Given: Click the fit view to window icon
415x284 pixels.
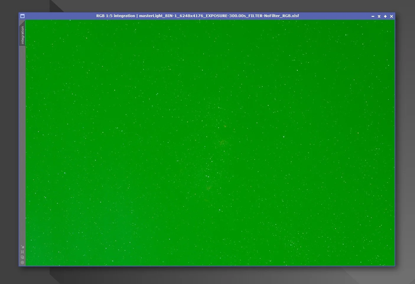Looking at the screenshot, I should click(x=22, y=252).
